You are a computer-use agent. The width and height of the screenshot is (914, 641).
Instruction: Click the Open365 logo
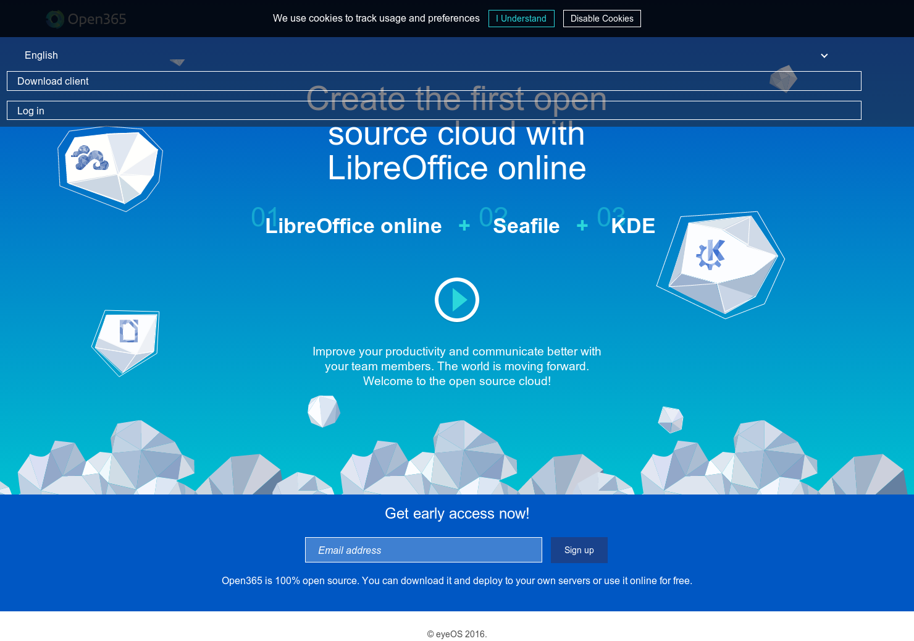click(86, 19)
